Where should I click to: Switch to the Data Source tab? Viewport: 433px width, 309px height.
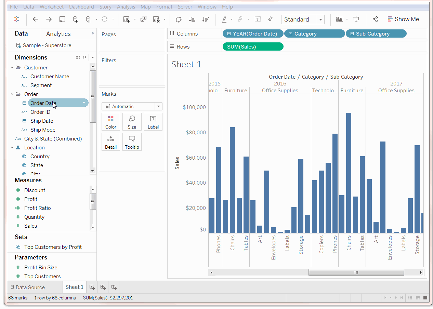pos(27,287)
